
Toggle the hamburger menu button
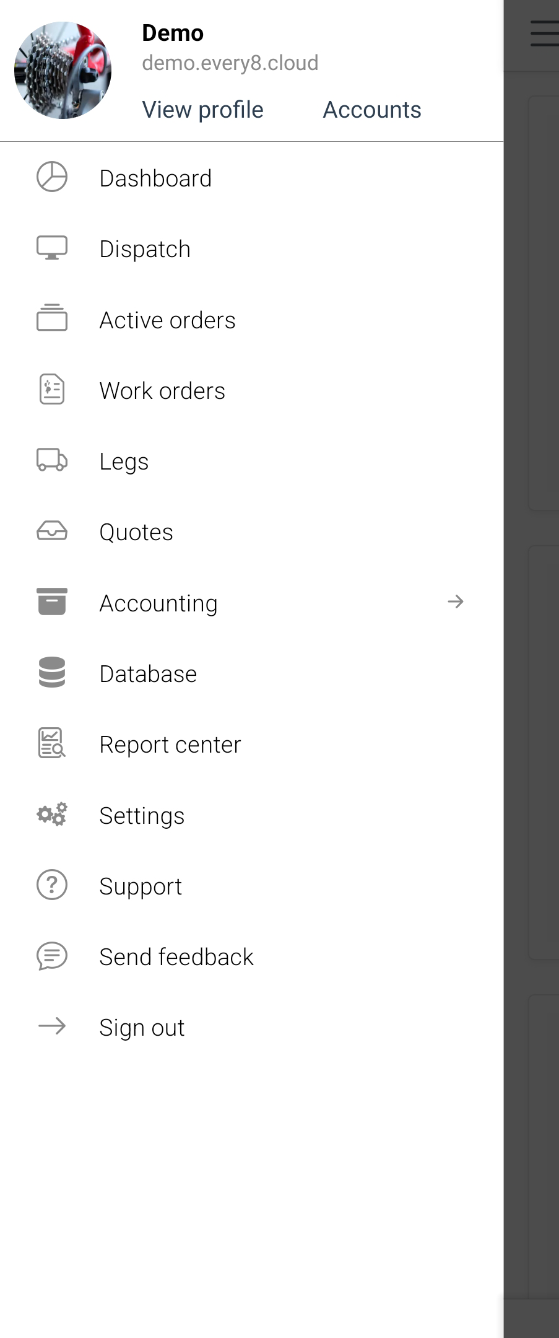[x=545, y=33]
